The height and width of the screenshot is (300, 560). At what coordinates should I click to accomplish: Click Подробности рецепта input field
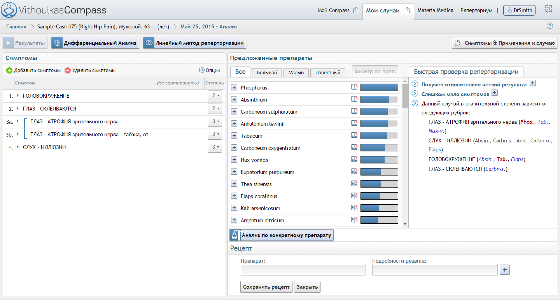point(435,270)
